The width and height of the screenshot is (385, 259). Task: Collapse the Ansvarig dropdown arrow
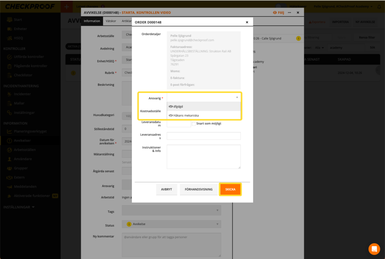coord(237,97)
